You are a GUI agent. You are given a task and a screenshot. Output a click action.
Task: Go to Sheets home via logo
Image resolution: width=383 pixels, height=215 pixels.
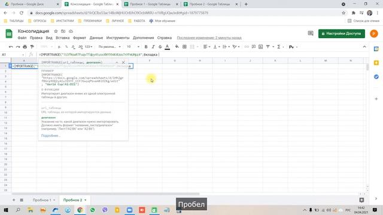(x=9, y=34)
